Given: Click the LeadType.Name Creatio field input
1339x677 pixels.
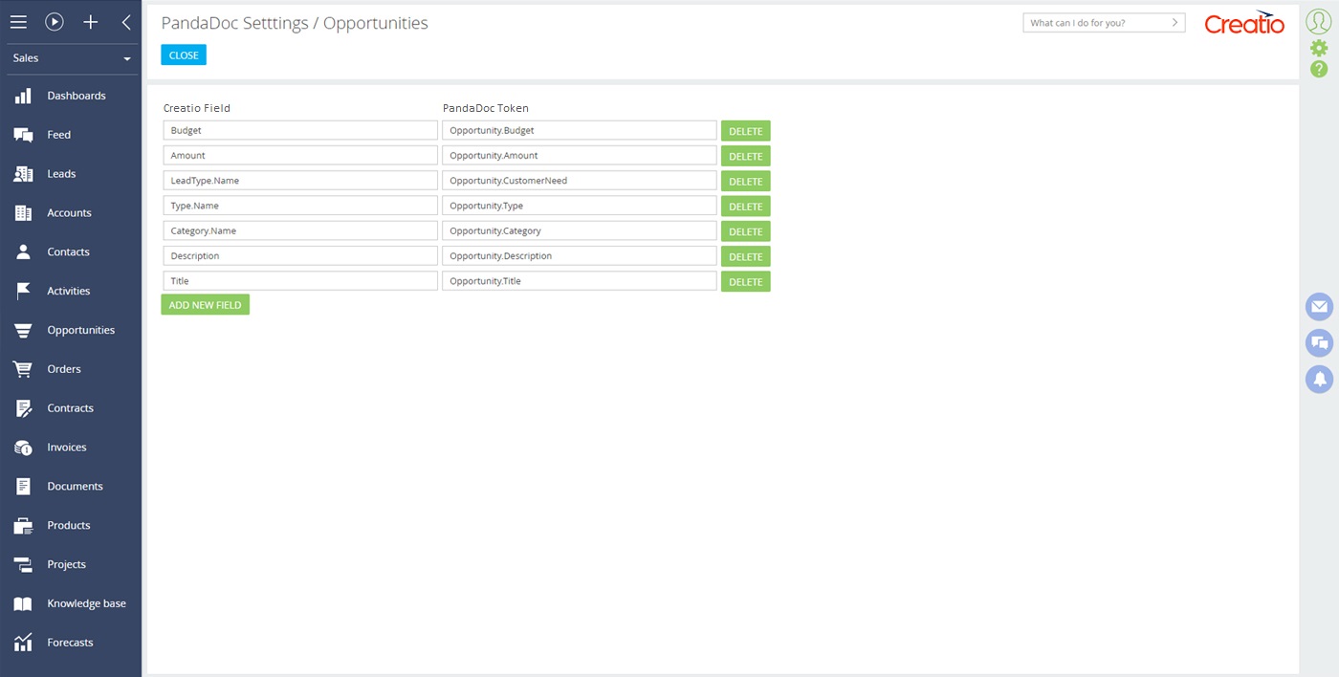Looking at the screenshot, I should coord(300,181).
